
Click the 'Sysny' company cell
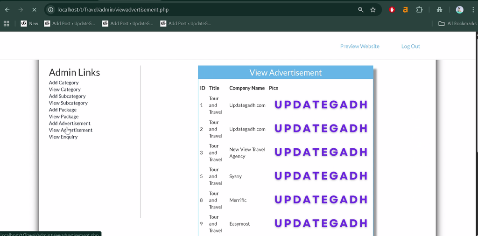click(235, 176)
